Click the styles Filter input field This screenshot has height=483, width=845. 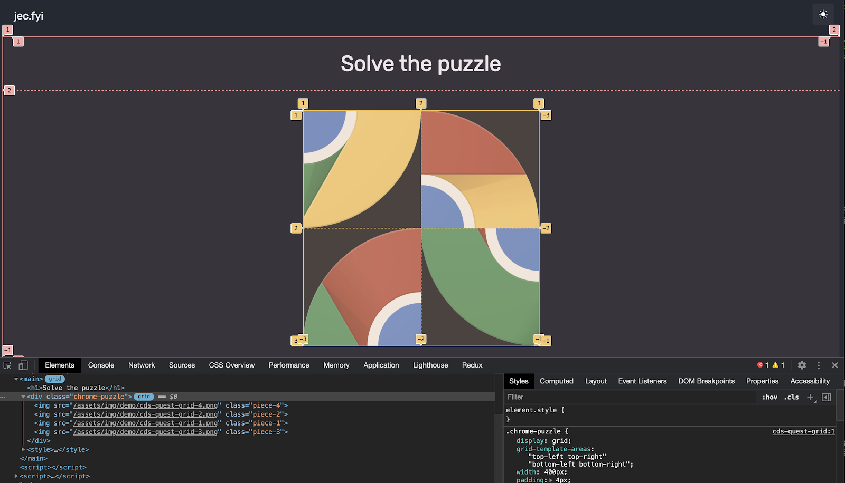[x=630, y=397]
